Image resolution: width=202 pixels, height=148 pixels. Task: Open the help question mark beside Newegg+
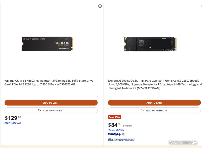[x=124, y=134]
